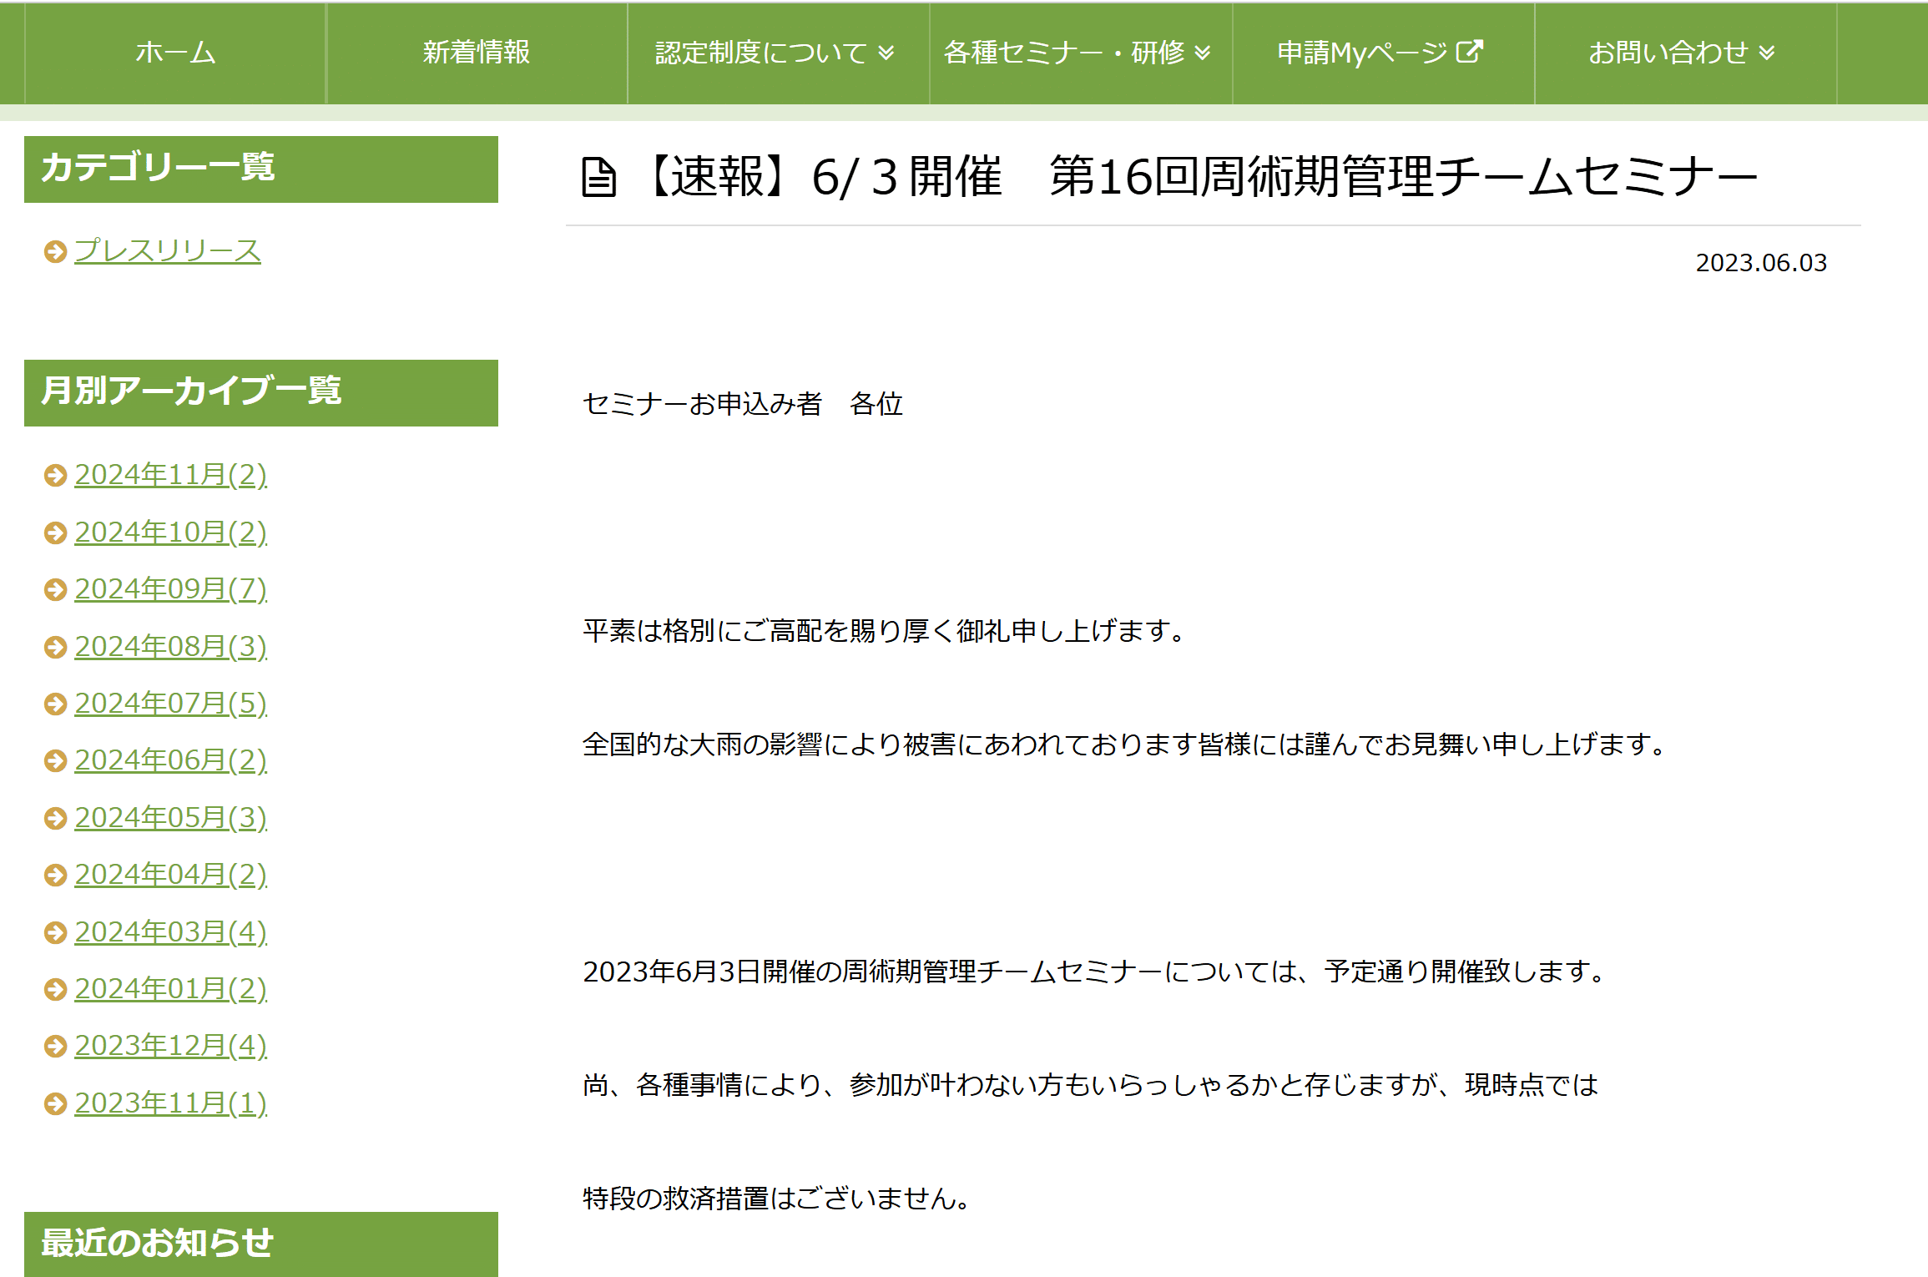
Task: Expand chevron next to 認定制度について
Action: point(886,53)
